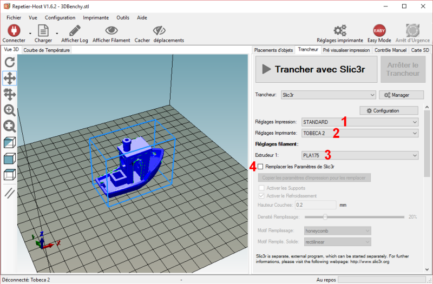Click the Densité Remplissage slider
This screenshot has width=433, height=284.
pyautogui.click(x=325, y=216)
